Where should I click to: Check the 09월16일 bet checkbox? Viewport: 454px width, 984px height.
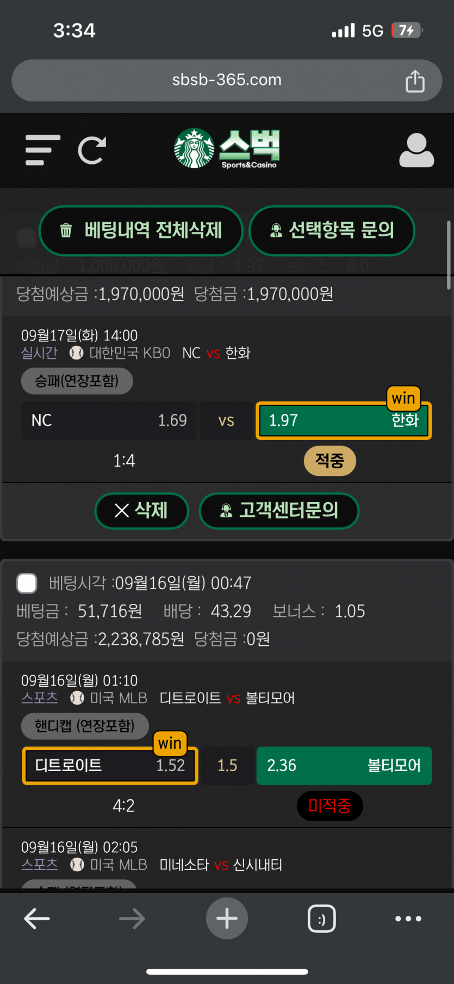click(x=27, y=583)
